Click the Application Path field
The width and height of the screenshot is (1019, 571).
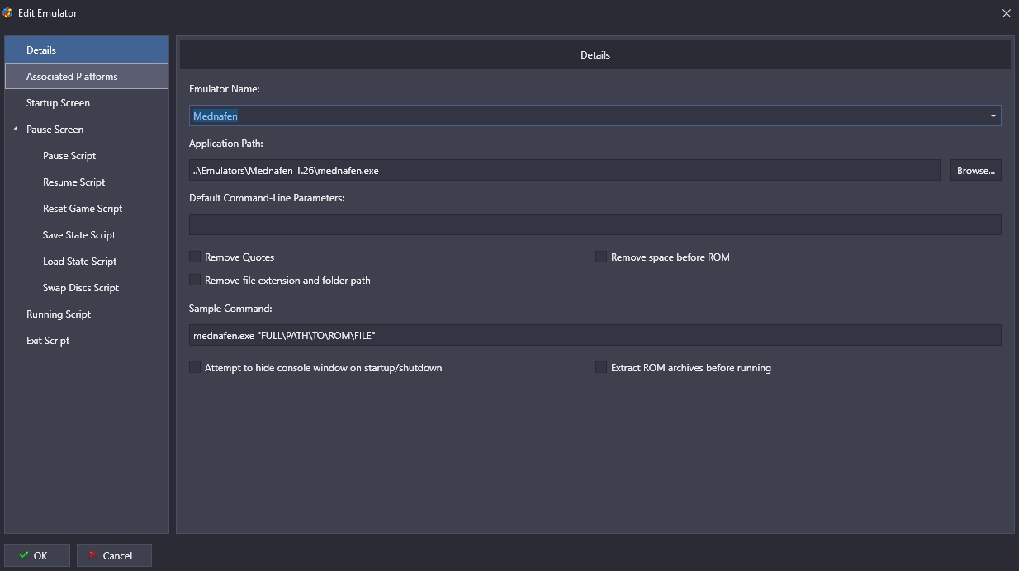(565, 170)
